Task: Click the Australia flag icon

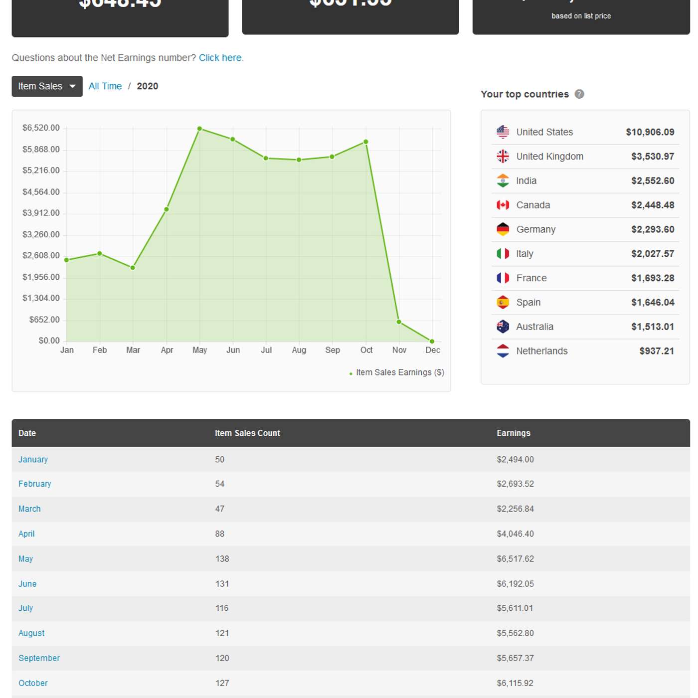Action: 503,327
